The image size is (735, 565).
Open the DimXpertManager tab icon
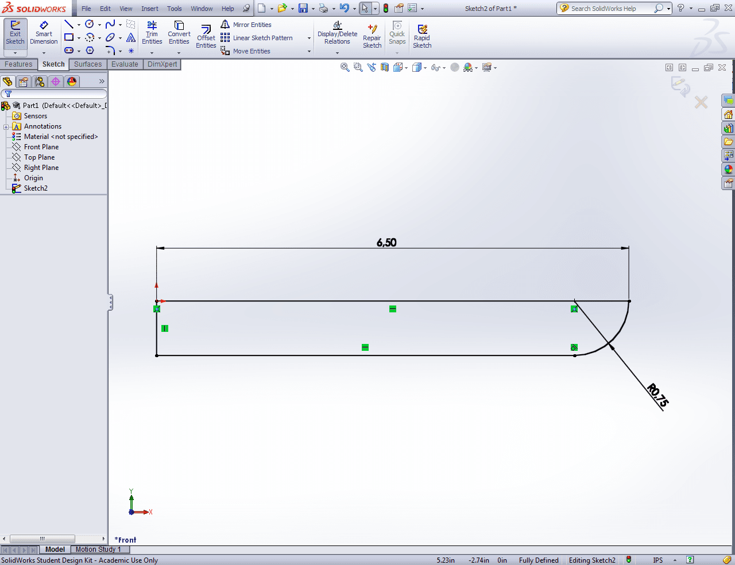coord(56,82)
